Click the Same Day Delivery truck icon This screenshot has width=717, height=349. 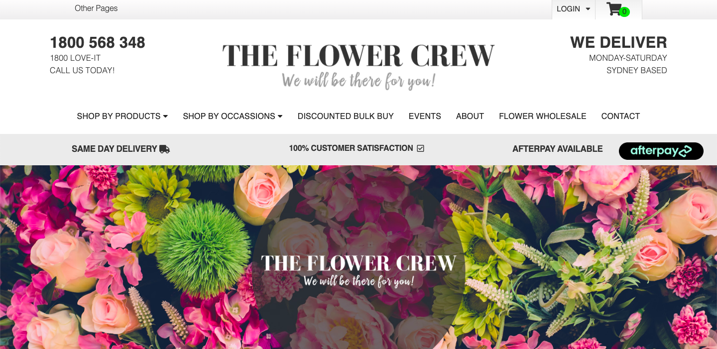point(164,149)
